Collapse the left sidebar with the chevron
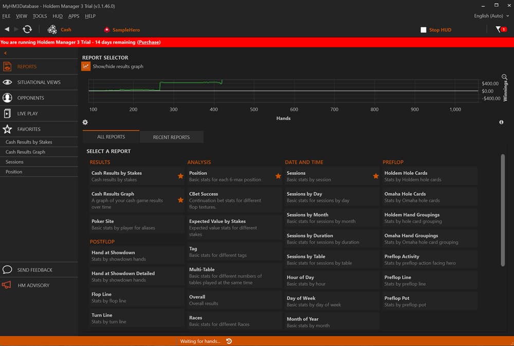Image resolution: width=514 pixels, height=346 pixels. pos(5,52)
